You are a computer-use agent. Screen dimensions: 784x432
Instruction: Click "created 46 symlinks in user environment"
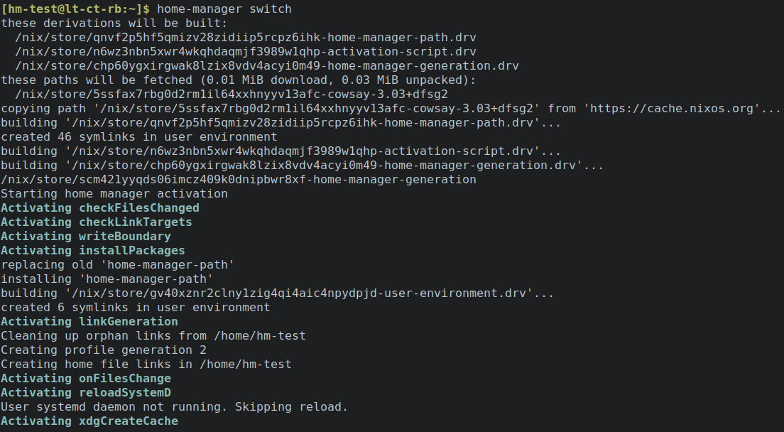(139, 137)
